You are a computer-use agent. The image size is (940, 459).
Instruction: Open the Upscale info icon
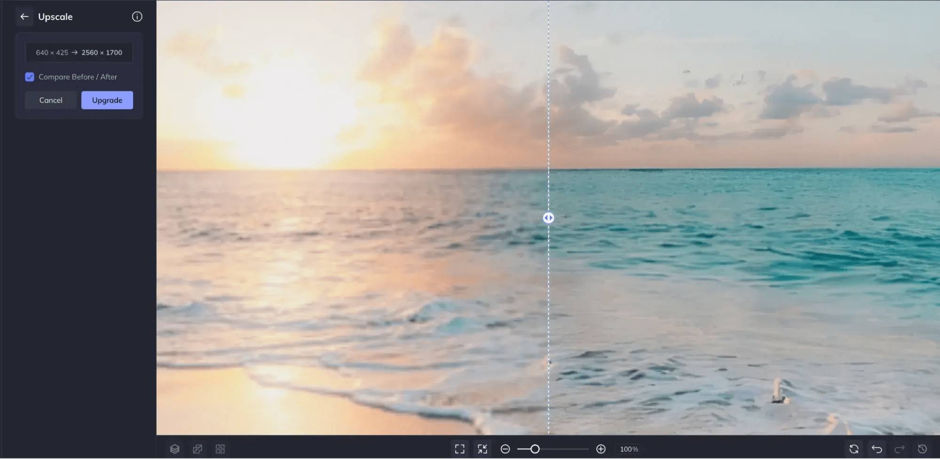pyautogui.click(x=137, y=16)
